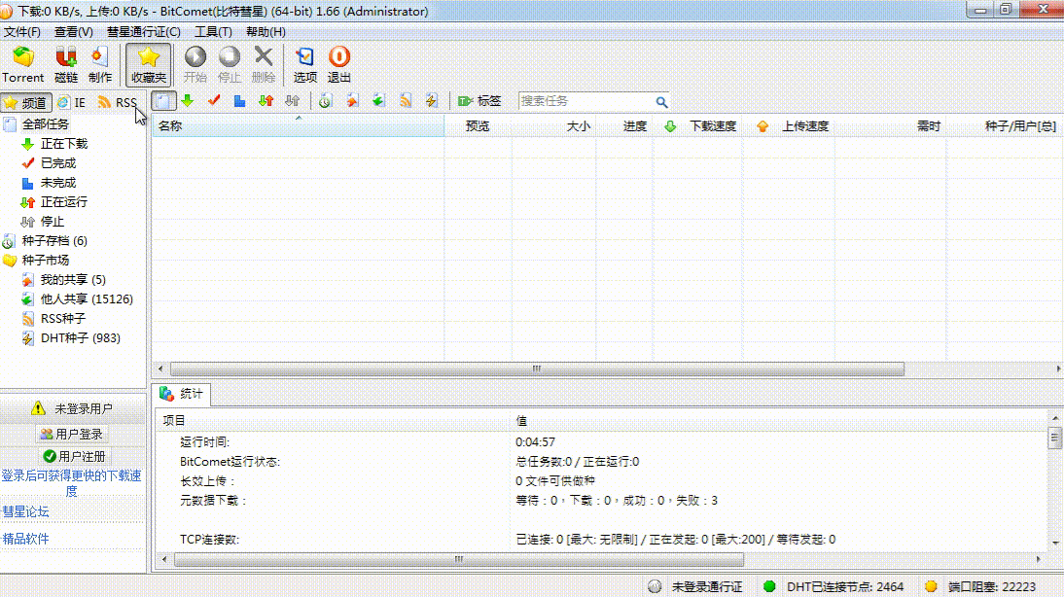This screenshot has width=1064, height=597.
Task: Show DHT torrents lightning filter icon
Action: 432,101
